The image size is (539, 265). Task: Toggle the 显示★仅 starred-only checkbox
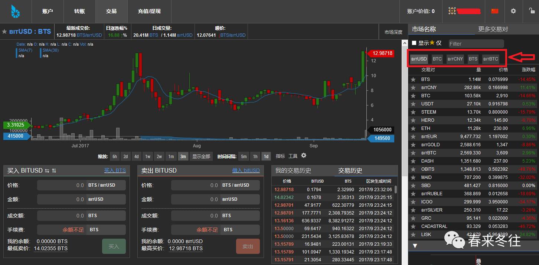coord(414,43)
